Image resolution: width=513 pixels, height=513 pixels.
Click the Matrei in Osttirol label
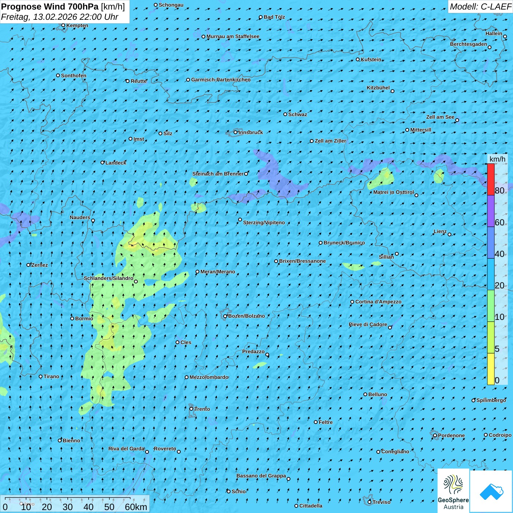(x=394, y=192)
